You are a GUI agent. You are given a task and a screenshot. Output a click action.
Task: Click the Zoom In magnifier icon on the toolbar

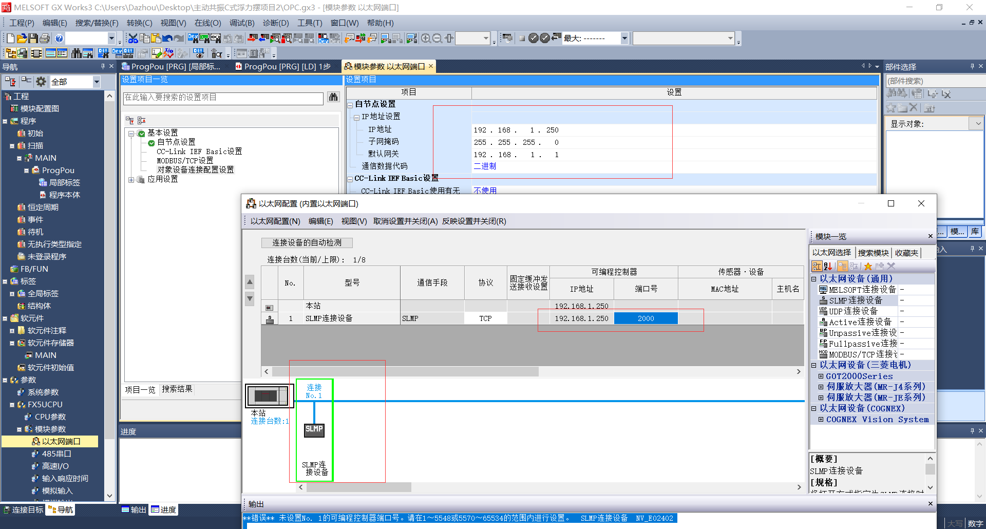(x=426, y=38)
